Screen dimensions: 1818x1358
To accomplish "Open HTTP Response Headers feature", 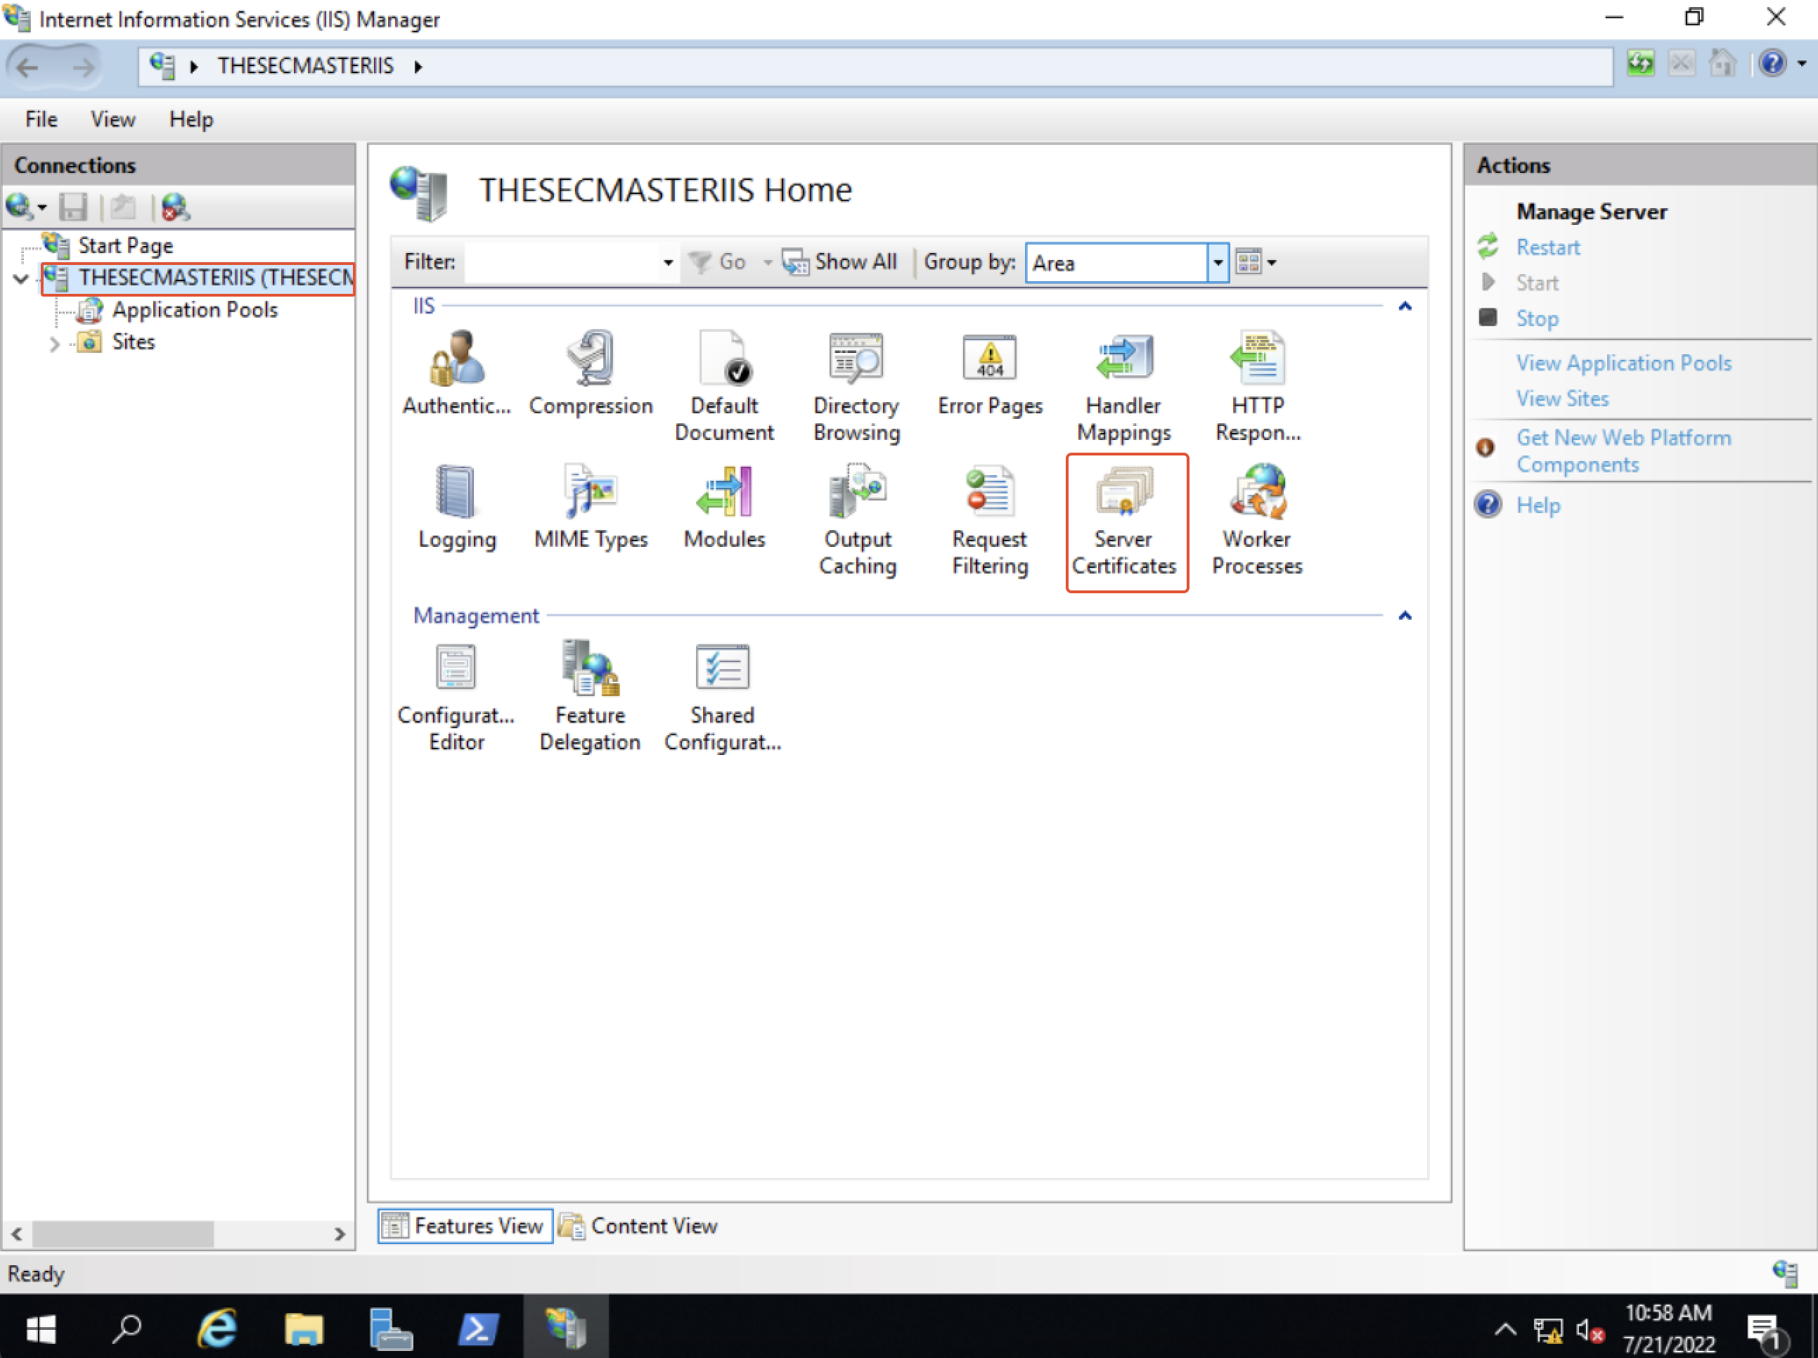I will coord(1258,386).
